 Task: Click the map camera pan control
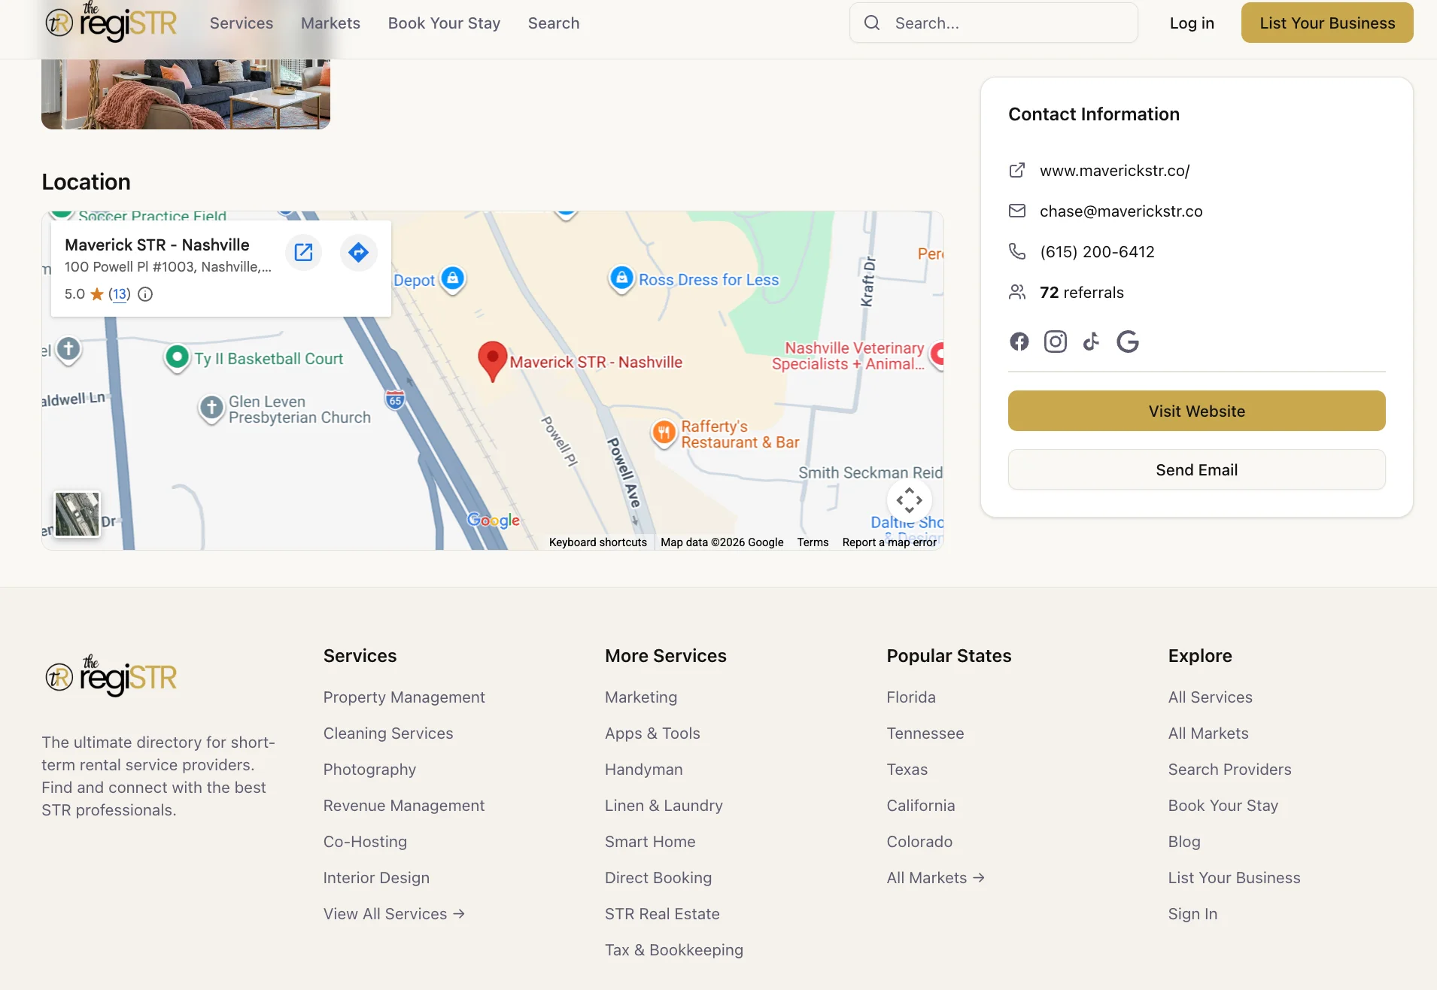[x=909, y=500]
